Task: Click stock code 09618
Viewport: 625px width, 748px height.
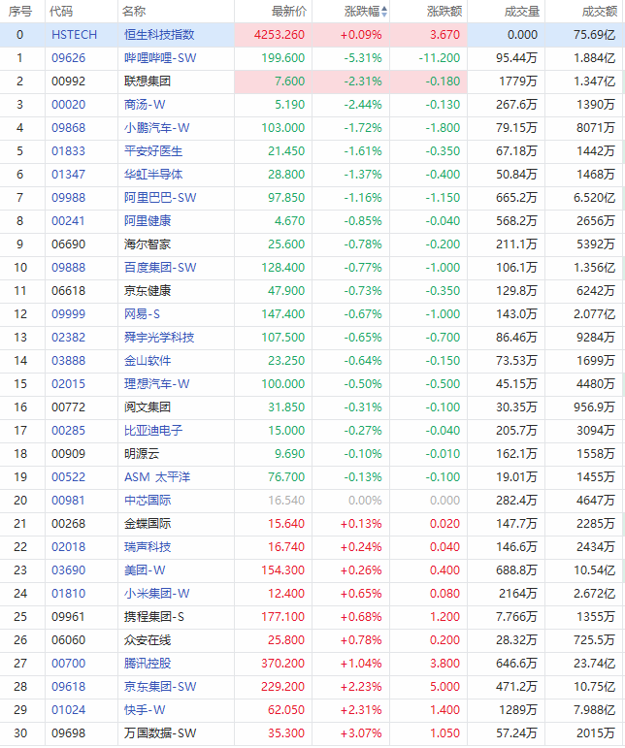Action: point(69,687)
